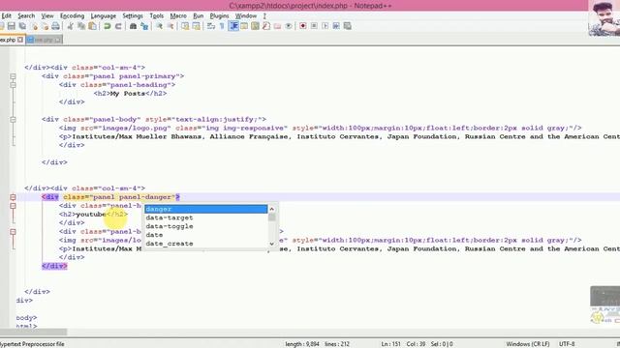Collapse the first panel-heading div fold marker
This screenshot has width=620, height=348.
(x=13, y=85)
